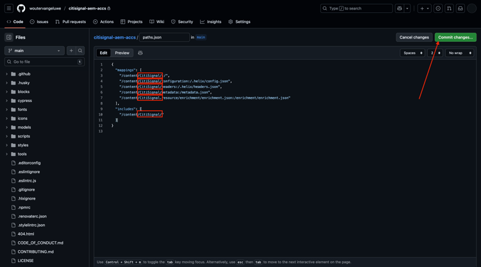The width and height of the screenshot is (481, 267).
Task: Open the Issues icon in the top right header
Action: pos(438,8)
